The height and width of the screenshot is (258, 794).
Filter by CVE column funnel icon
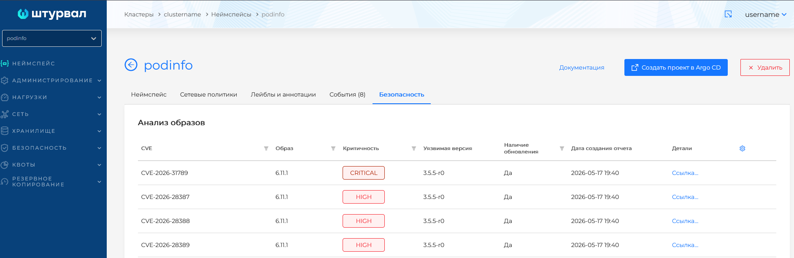[266, 148]
